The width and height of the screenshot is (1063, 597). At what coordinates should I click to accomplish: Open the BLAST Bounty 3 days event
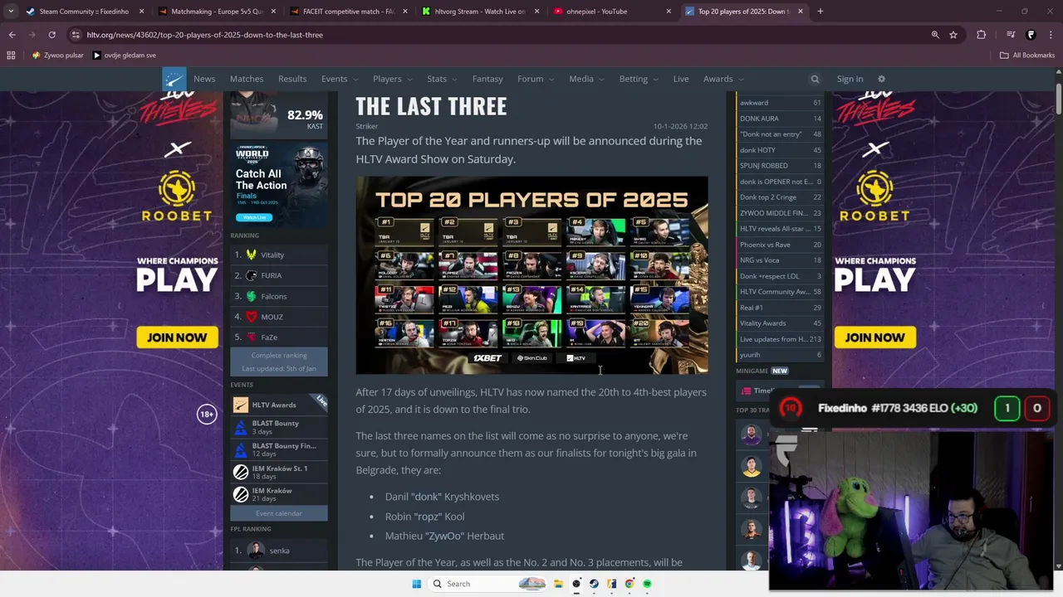pos(279,427)
